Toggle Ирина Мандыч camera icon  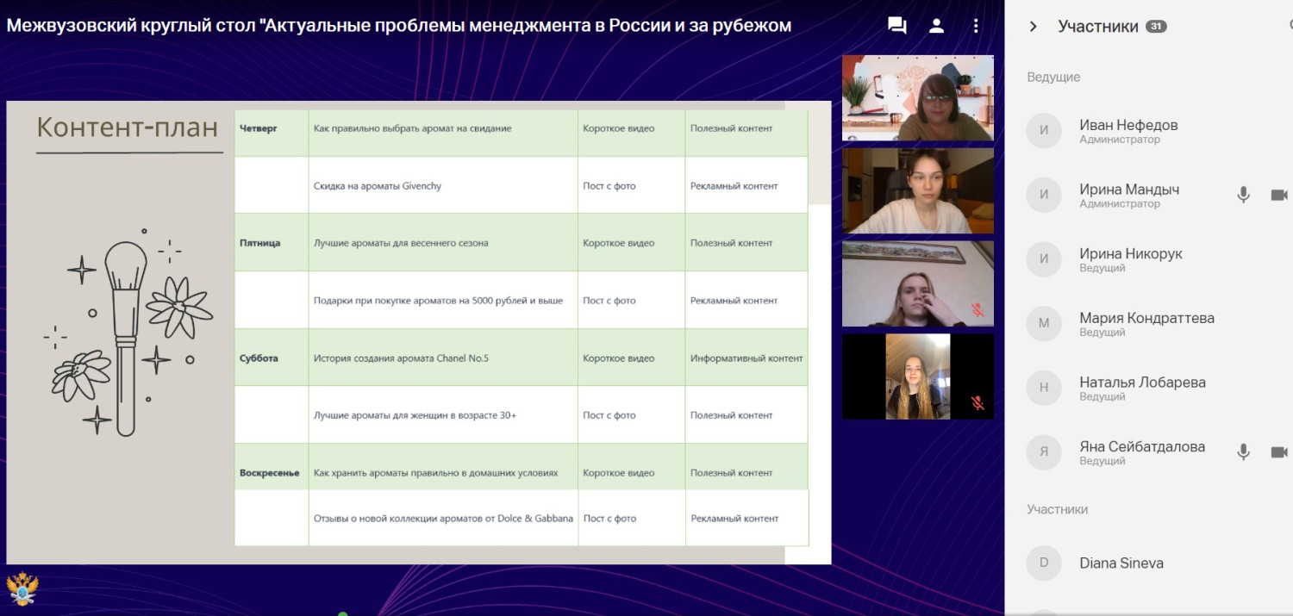(x=1279, y=196)
